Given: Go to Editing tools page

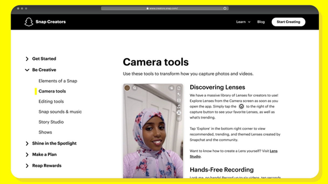Looking at the screenshot, I should [51, 101].
